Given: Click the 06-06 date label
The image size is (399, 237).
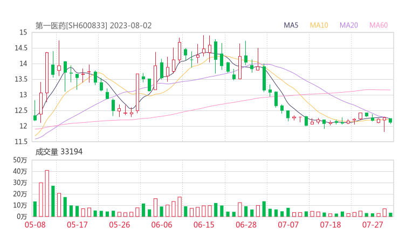Looking at the screenshot, I should click(162, 225).
